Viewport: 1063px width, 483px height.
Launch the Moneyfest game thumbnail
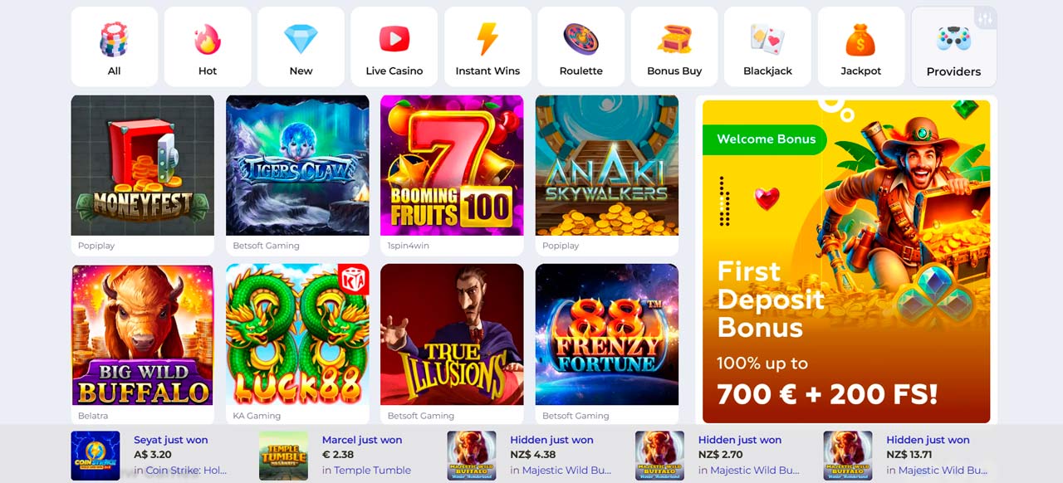tap(143, 165)
